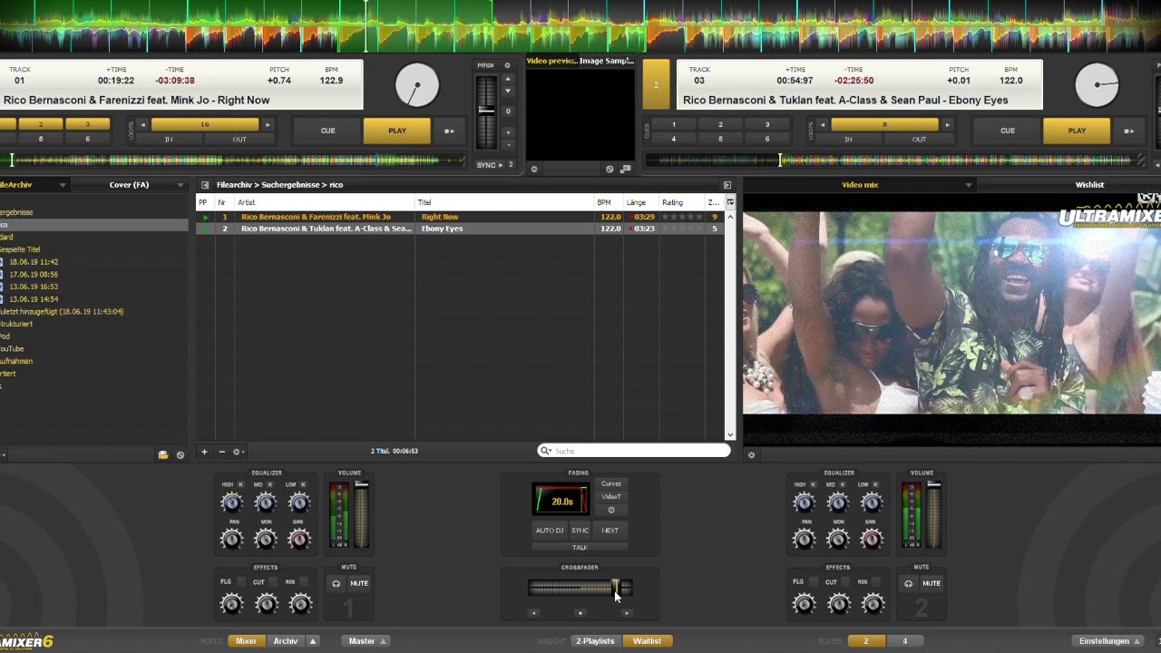Click the plus icon to add a playlist entry
Screen dimensions: 1161x653
tap(204, 452)
